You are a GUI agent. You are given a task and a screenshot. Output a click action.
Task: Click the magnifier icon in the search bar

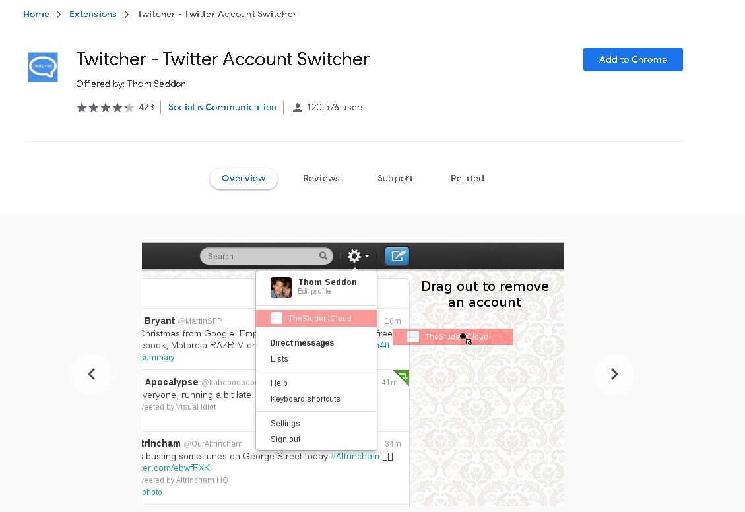(323, 256)
